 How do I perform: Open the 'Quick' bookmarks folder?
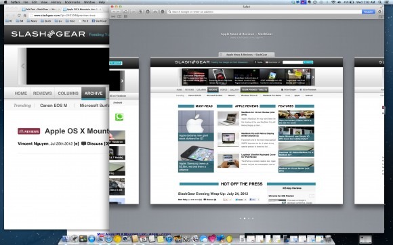pos(45,21)
